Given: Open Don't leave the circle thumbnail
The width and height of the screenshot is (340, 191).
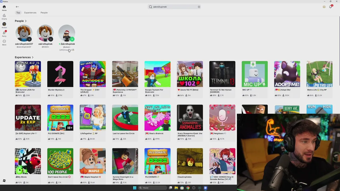Looking at the screenshot, I should click(60, 161).
